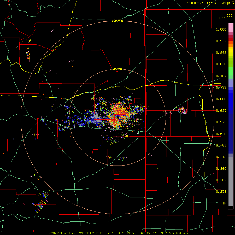The height and width of the screenshot is (235, 235).
Task: Click the 0.413 color scale value
Action: (221, 157)
